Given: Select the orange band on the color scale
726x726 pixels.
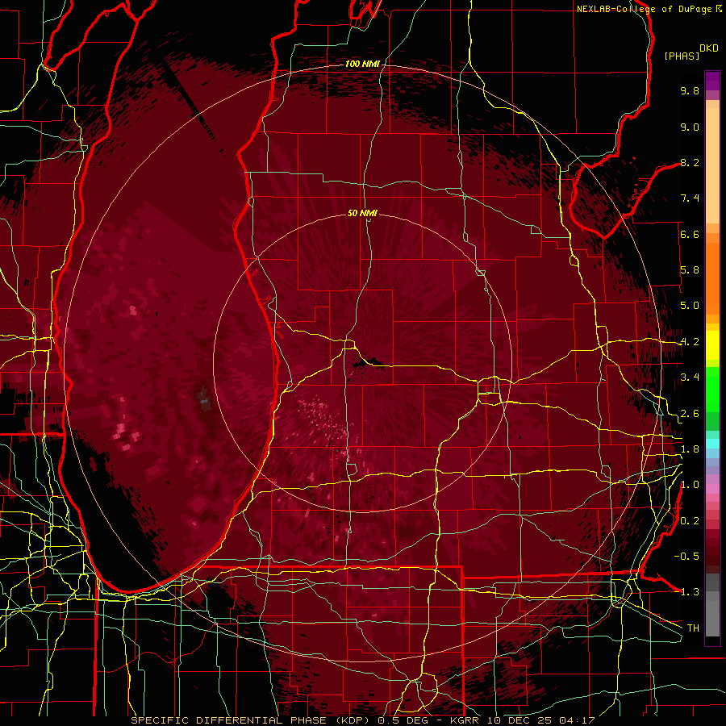Looking at the screenshot, I should point(712,275).
